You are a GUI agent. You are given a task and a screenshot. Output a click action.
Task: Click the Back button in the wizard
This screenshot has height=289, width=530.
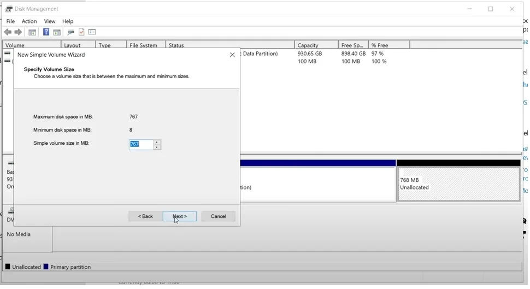(x=145, y=216)
